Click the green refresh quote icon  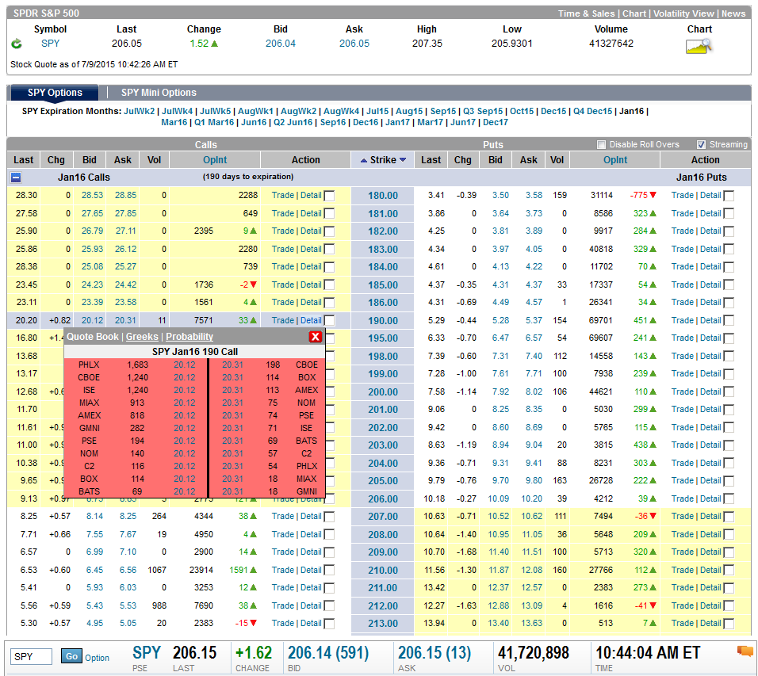click(x=17, y=44)
